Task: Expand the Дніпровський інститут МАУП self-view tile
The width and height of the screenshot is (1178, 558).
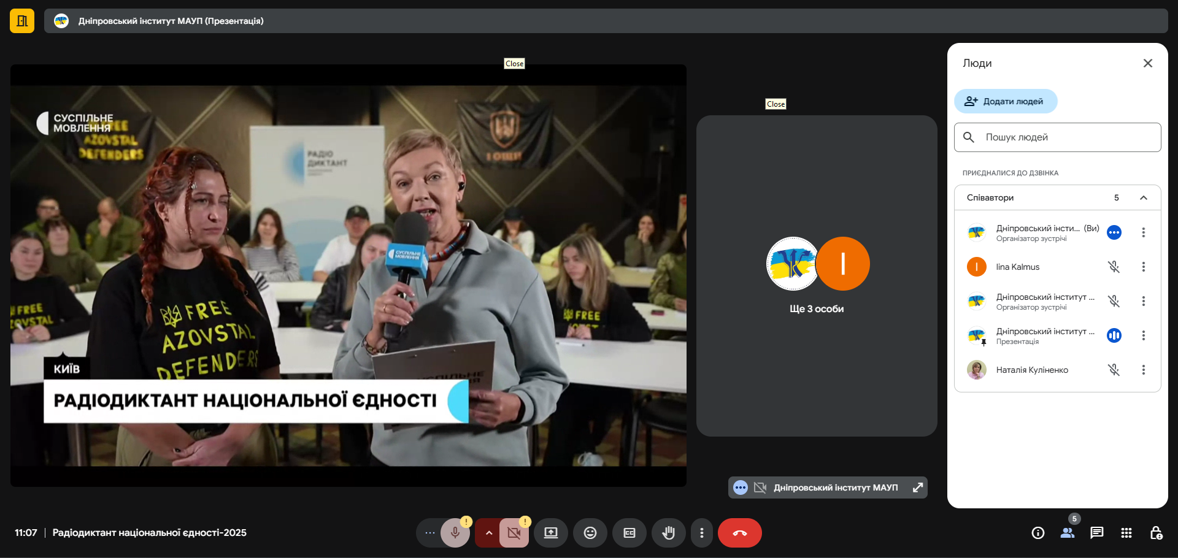Action: (x=918, y=487)
